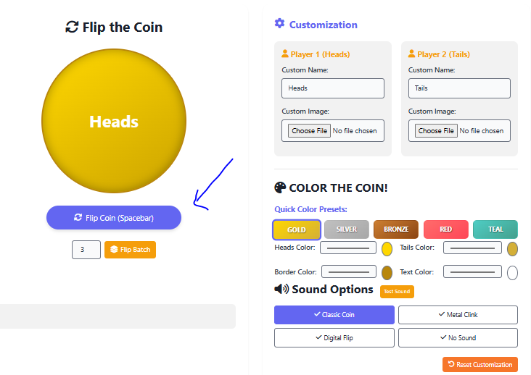
Task: Click the stack icon on Flip Batch
Action: pyautogui.click(x=114, y=250)
